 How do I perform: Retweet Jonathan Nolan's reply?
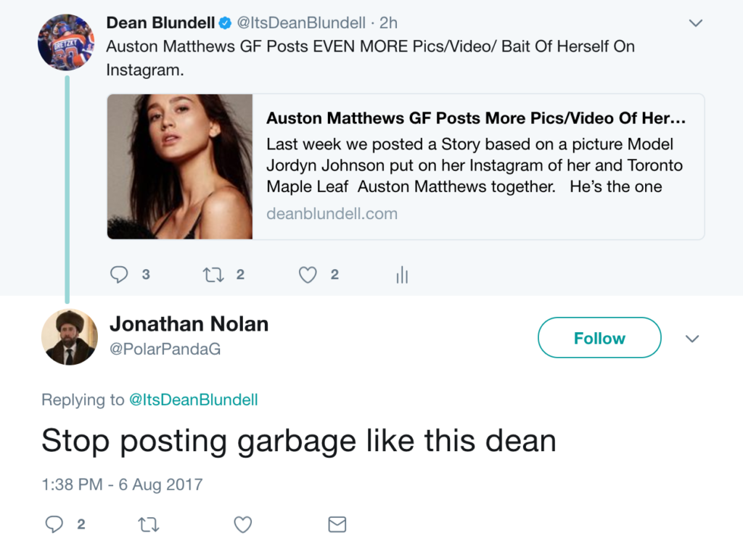[x=148, y=525]
